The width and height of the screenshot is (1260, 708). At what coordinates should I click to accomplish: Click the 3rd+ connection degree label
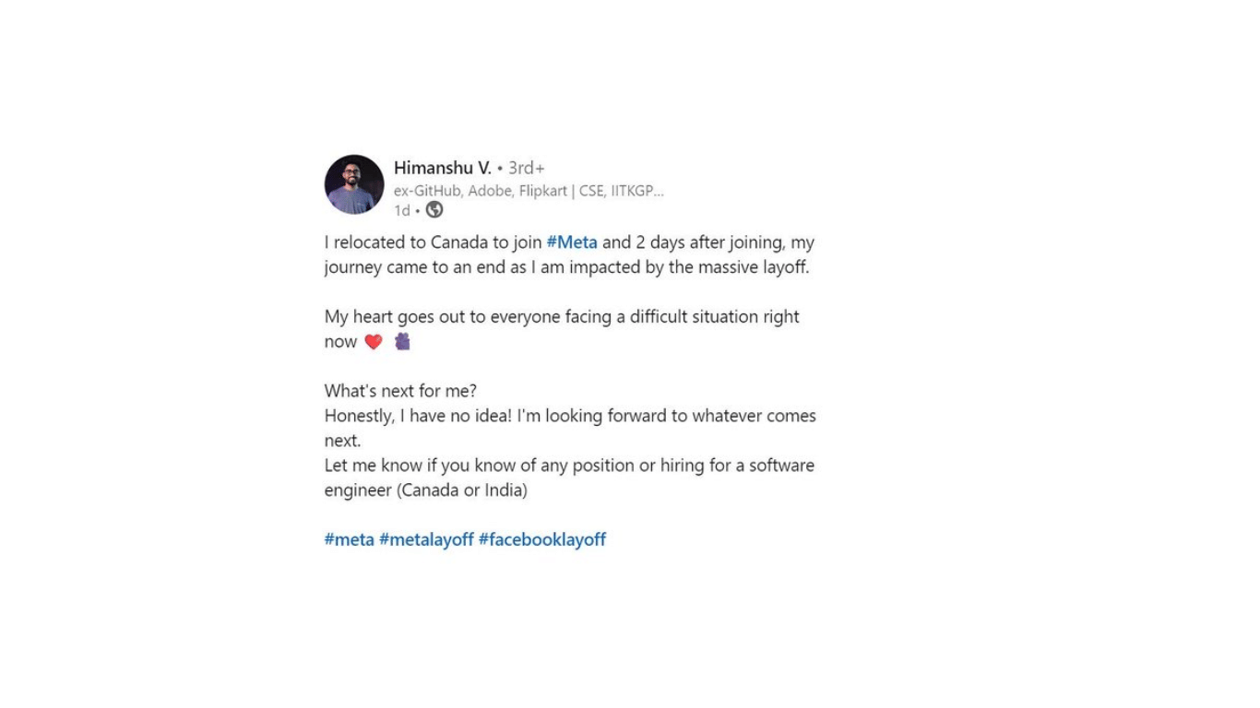(x=527, y=168)
